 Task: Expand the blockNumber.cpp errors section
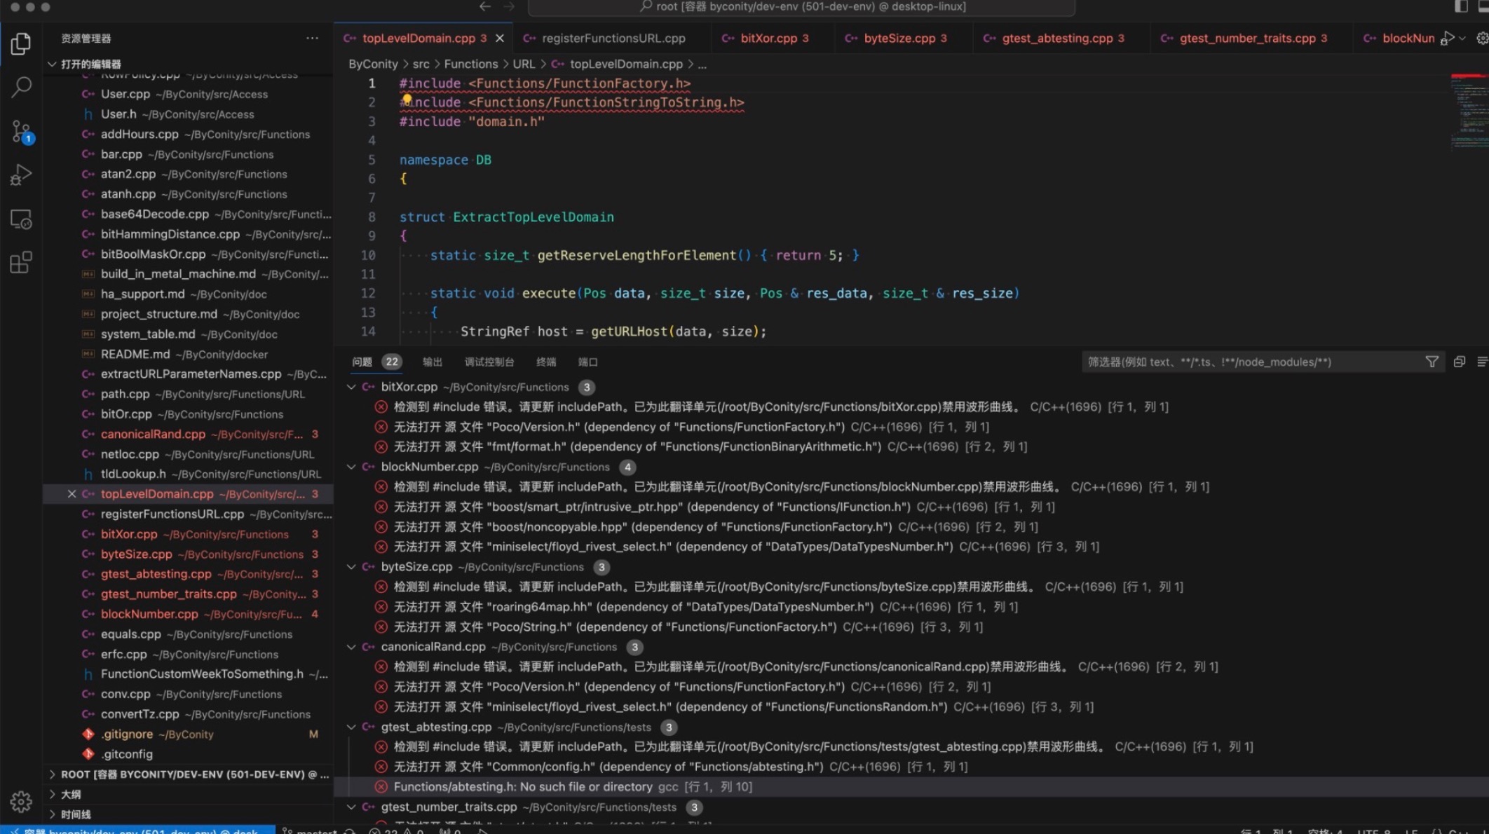[x=351, y=466]
